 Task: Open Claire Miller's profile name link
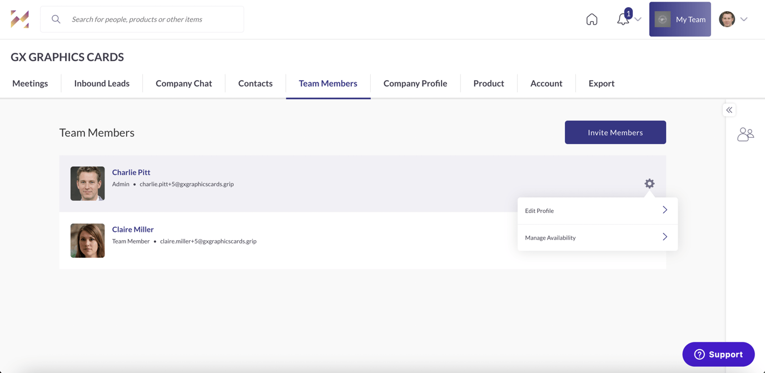133,229
